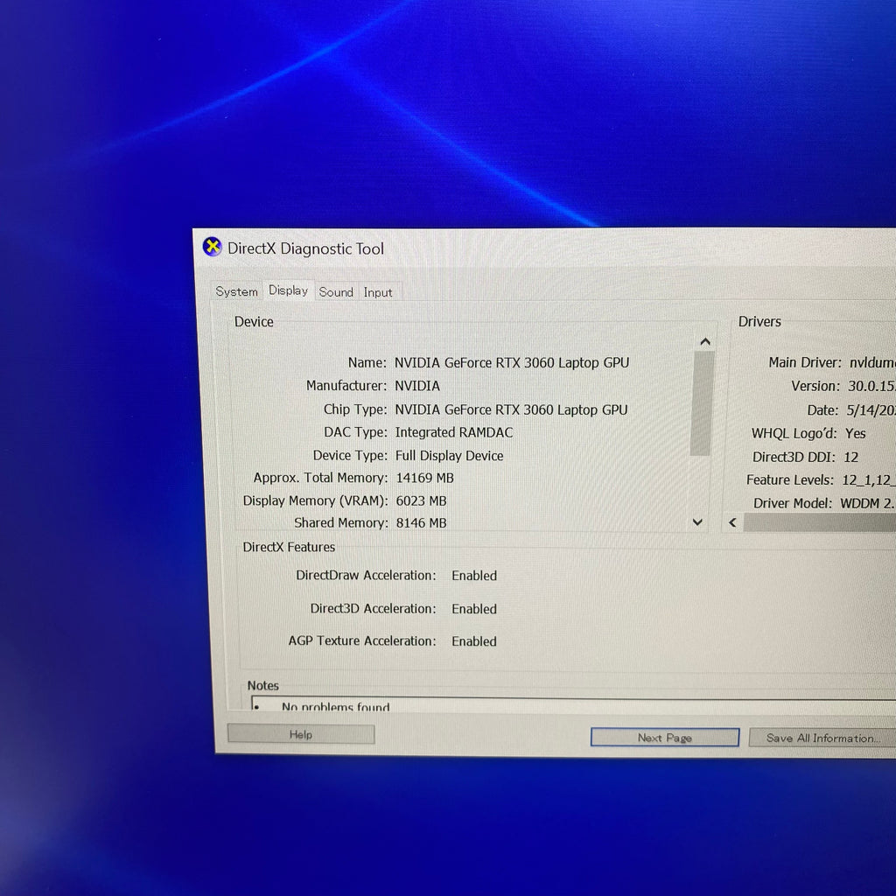The width and height of the screenshot is (896, 896).
Task: Select the Display tab
Action: coord(288,290)
